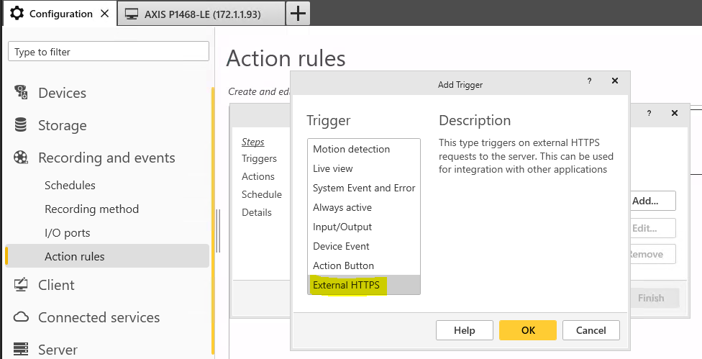The image size is (702, 359).
Task: Click Edit... button in rule wizard
Action: (653, 228)
